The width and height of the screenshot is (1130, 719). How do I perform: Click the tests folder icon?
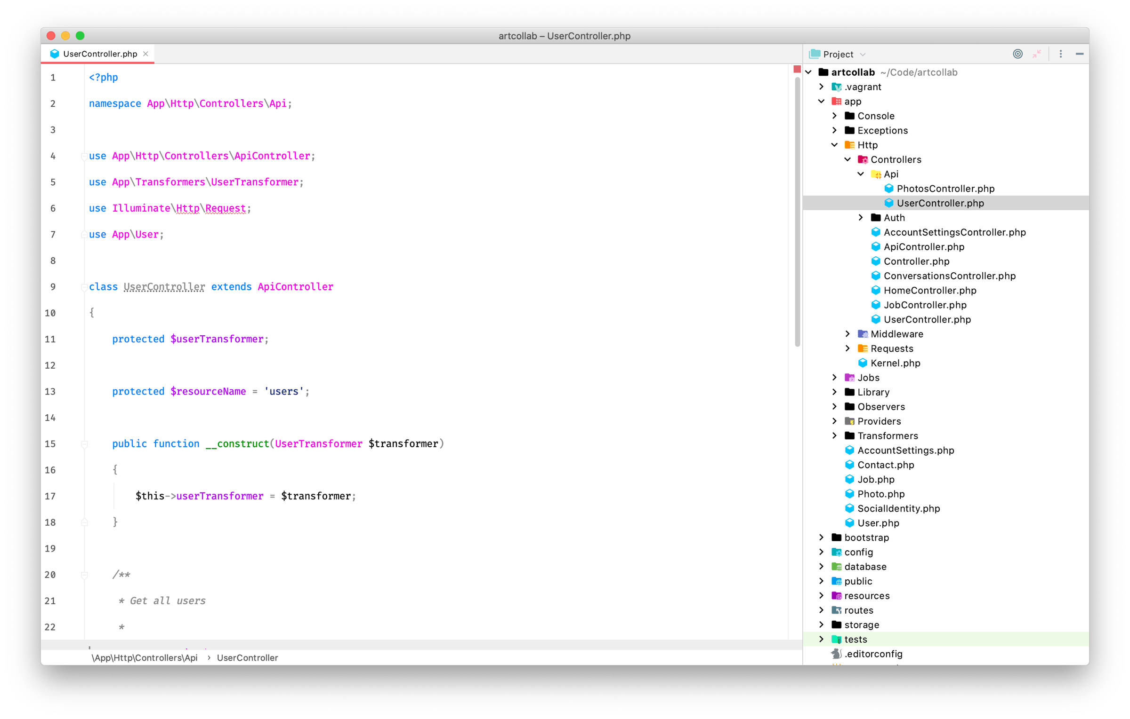[836, 640]
